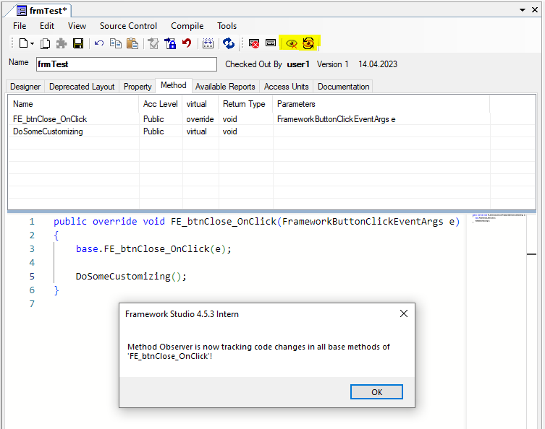Switch to the Available Reports tab
545x429 pixels.
click(x=225, y=87)
